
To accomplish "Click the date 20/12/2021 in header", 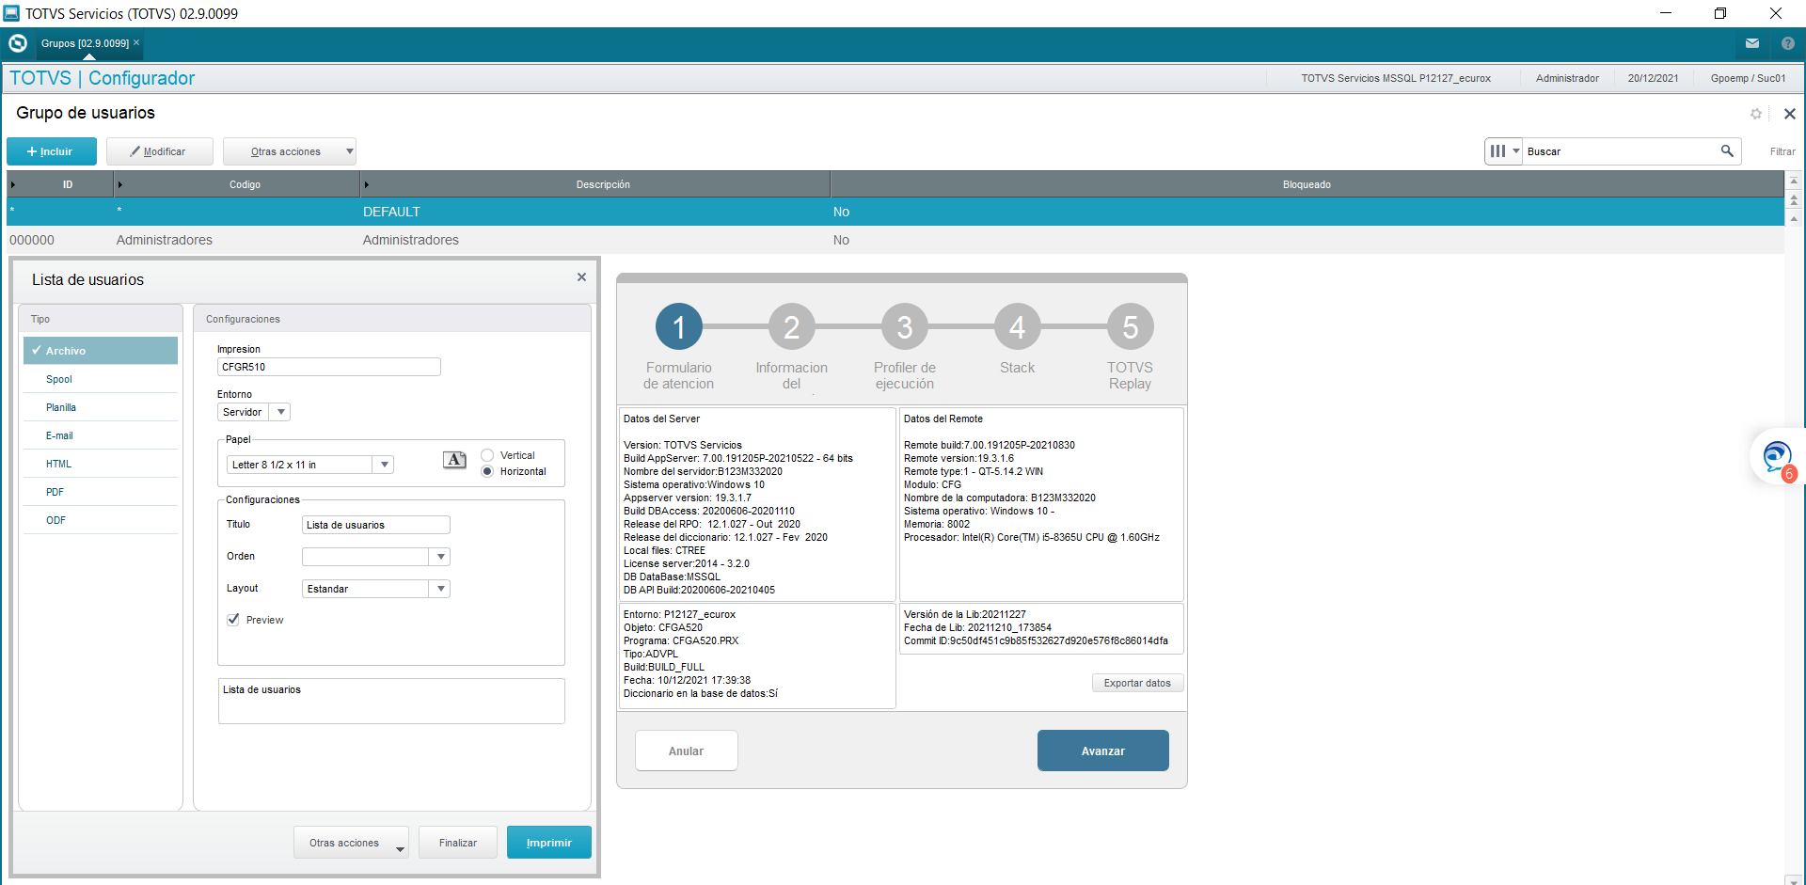I will click(x=1653, y=78).
